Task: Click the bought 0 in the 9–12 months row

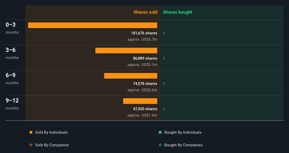Action: [x=164, y=109]
